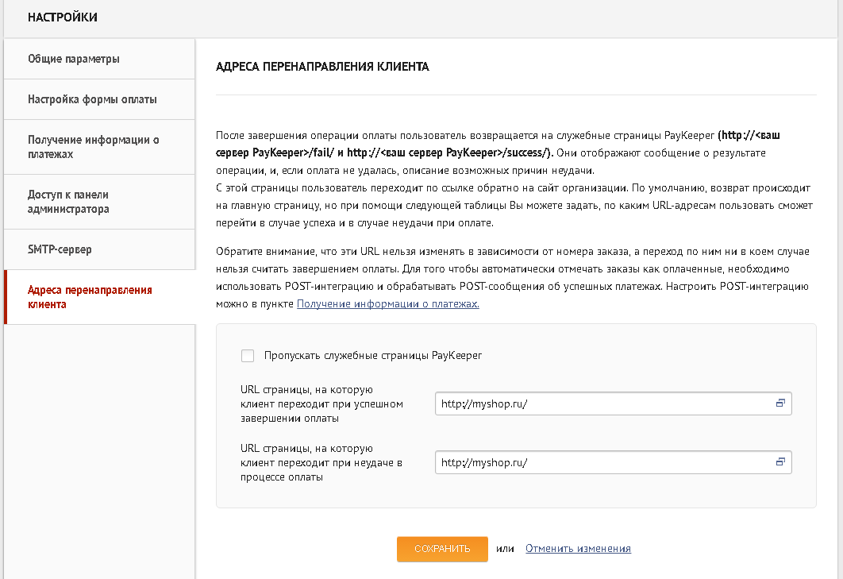
Task: Focus the failed payment URL input field
Action: (x=603, y=461)
